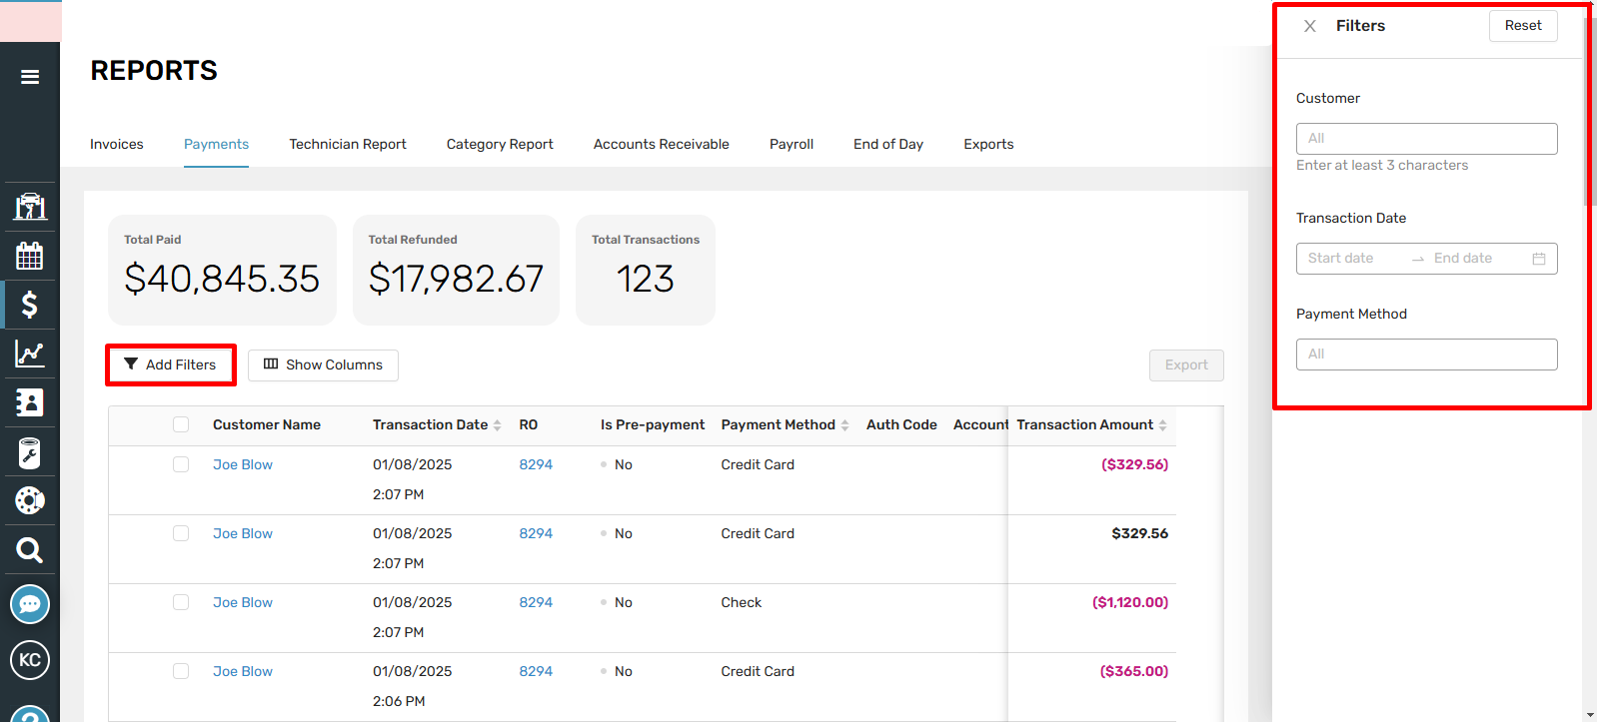Click the Add Filters button
1597x722 pixels.
[171, 364]
